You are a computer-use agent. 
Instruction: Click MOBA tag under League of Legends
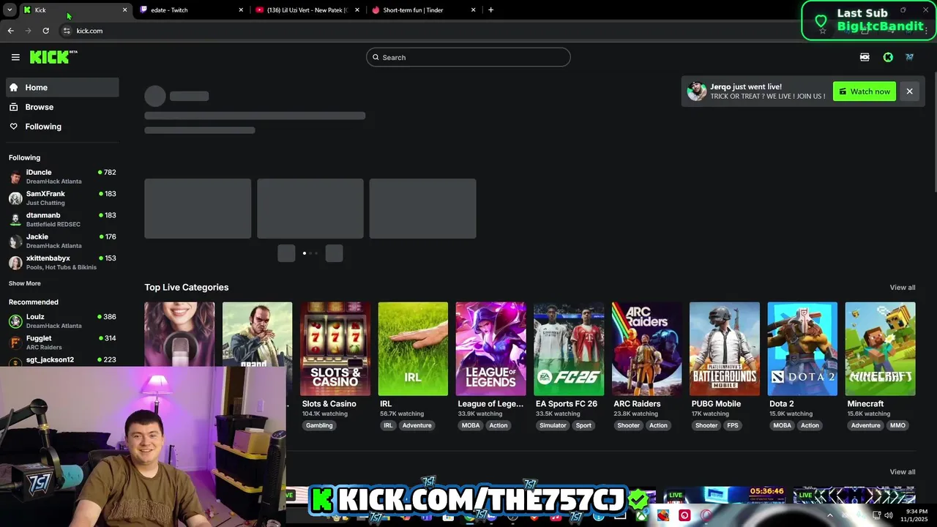click(x=471, y=425)
